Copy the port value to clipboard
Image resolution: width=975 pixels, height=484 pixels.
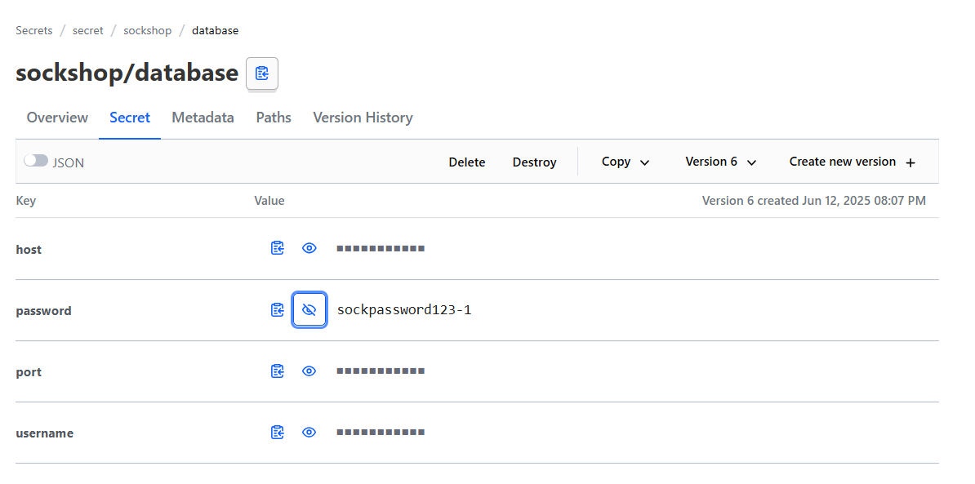[x=278, y=371]
